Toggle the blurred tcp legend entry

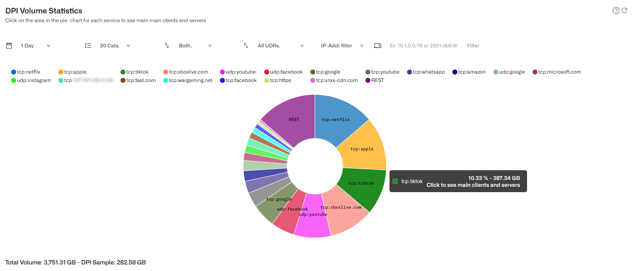[86, 80]
